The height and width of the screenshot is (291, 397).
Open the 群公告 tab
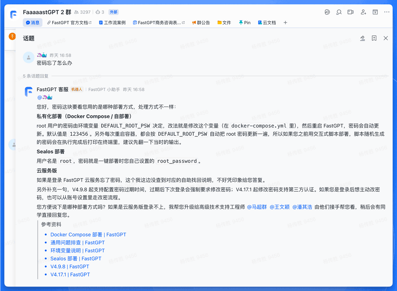tap(201, 23)
